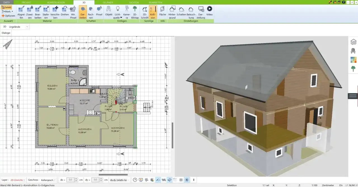Click the clock icon in bottom toolbar
The height and width of the screenshot is (187, 358).
point(135,180)
